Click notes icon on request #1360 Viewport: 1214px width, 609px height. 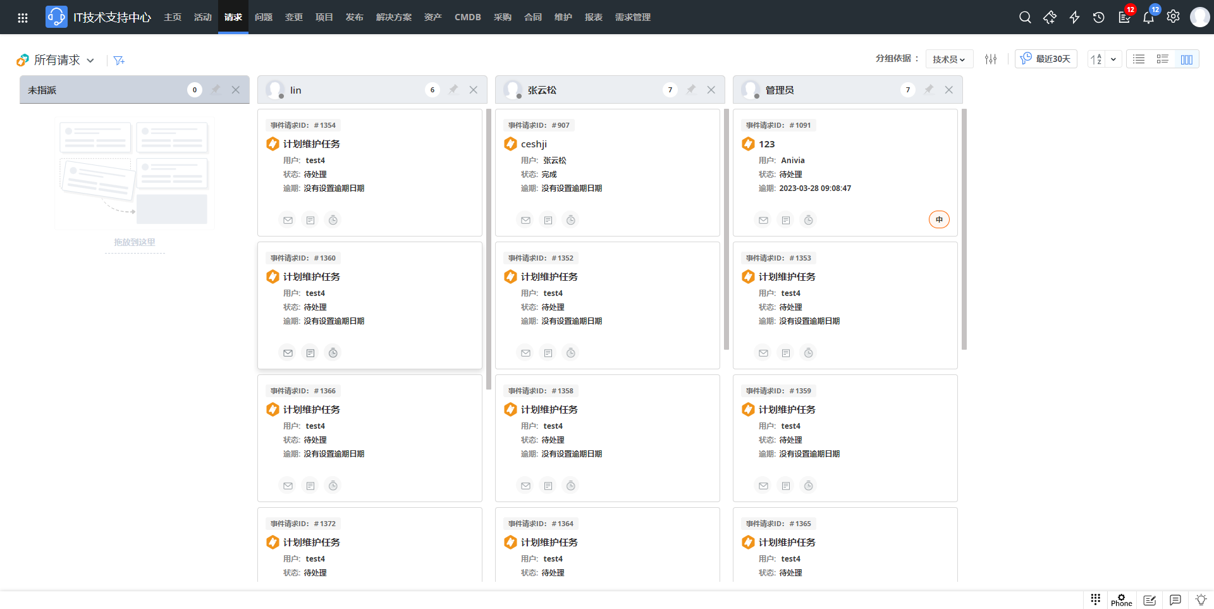tap(310, 353)
